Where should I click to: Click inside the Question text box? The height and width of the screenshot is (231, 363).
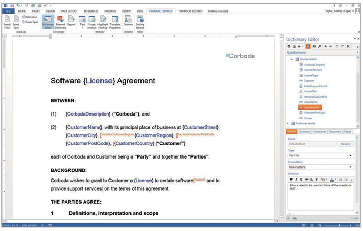pyautogui.click(x=321, y=196)
